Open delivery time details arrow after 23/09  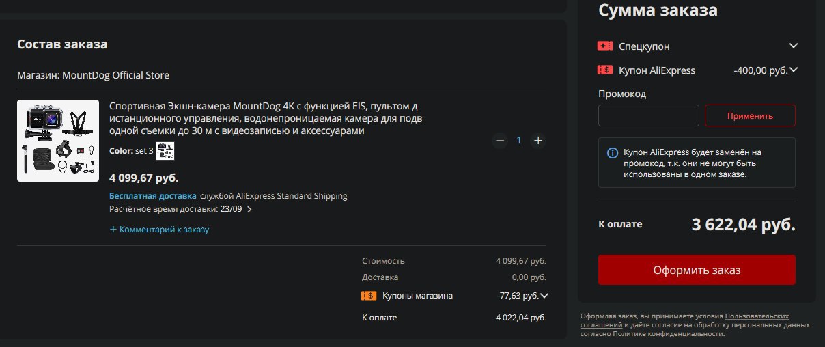249,210
